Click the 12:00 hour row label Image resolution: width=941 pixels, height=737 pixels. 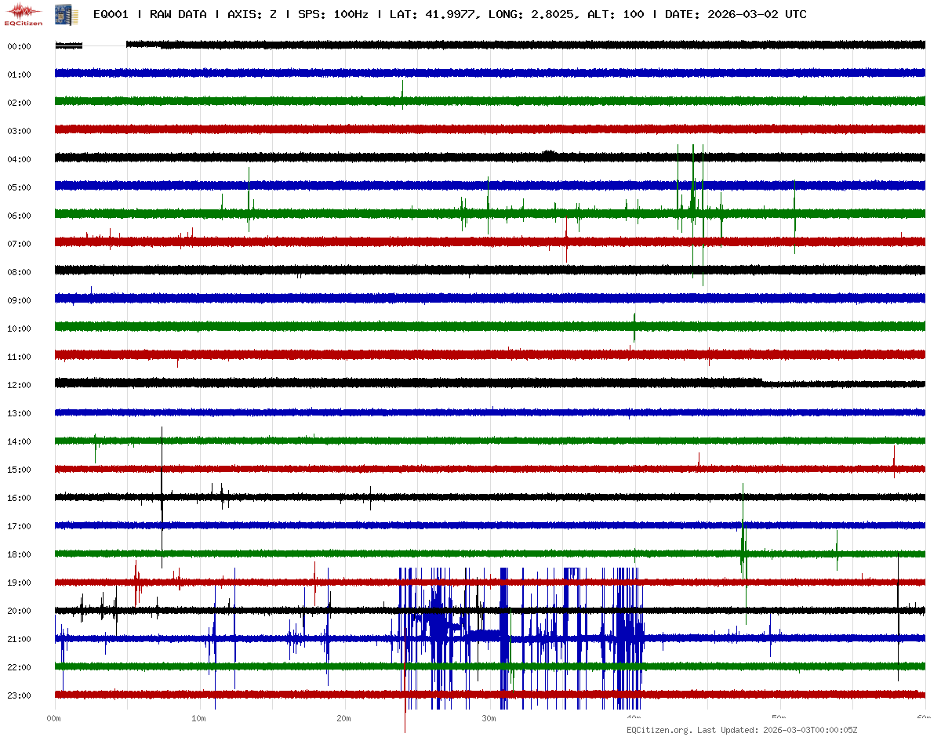[19, 385]
